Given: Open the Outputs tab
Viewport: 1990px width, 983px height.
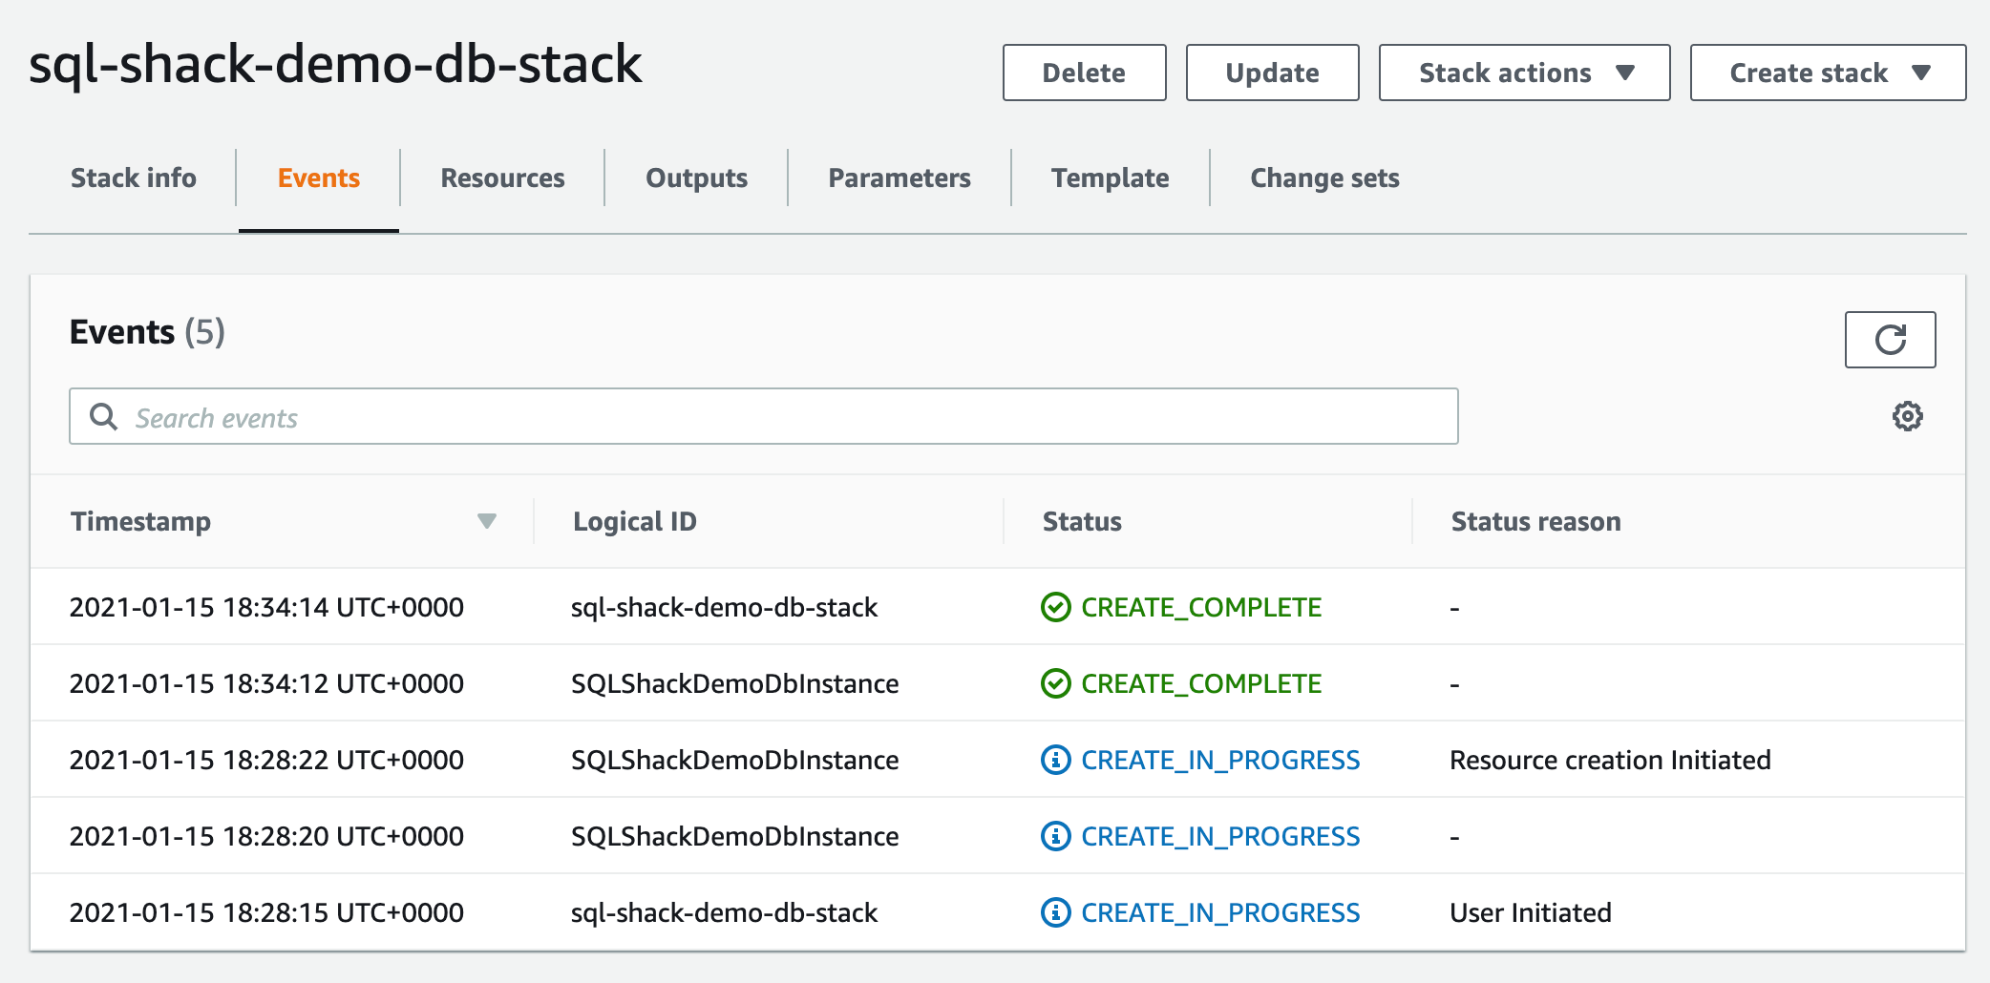Looking at the screenshot, I should [696, 178].
